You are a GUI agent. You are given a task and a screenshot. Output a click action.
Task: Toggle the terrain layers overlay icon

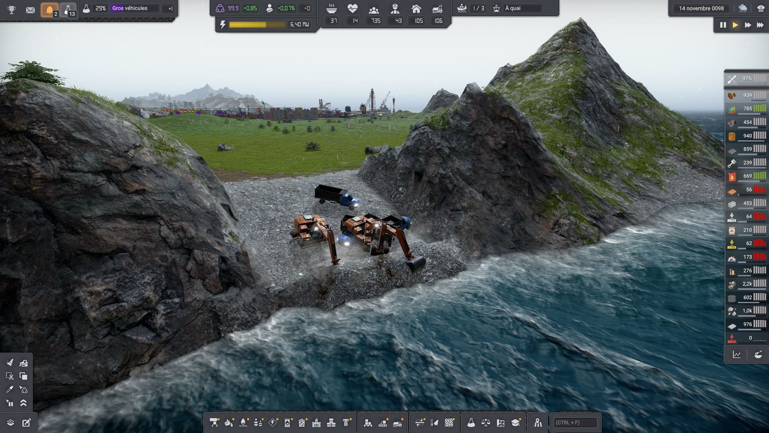click(11, 423)
